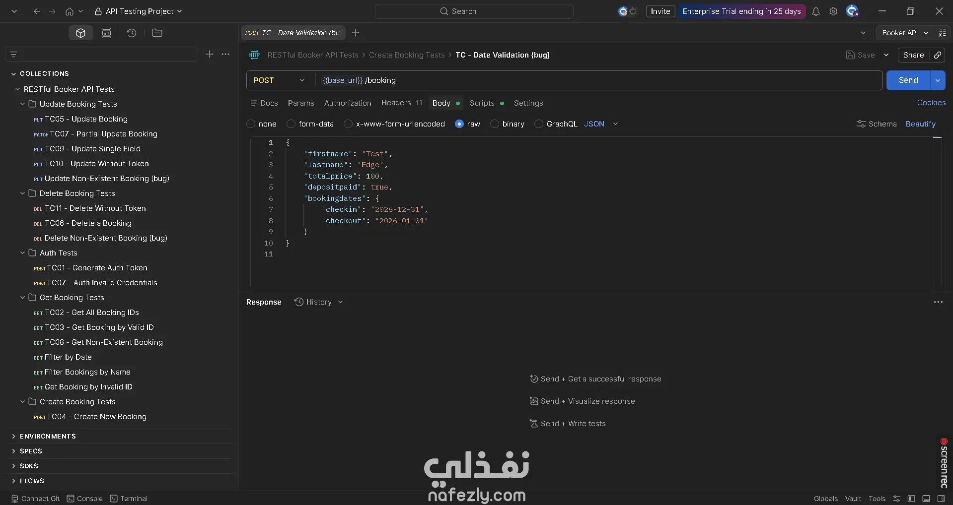Open the JSON body format dropdown
This screenshot has width=953, height=505.
point(601,124)
